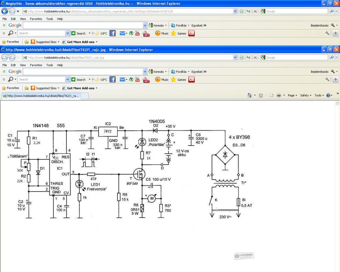Viewport: 340px width, 272px height.
Task: Click Back arrow in the Megépítés window
Action: [5, 11]
